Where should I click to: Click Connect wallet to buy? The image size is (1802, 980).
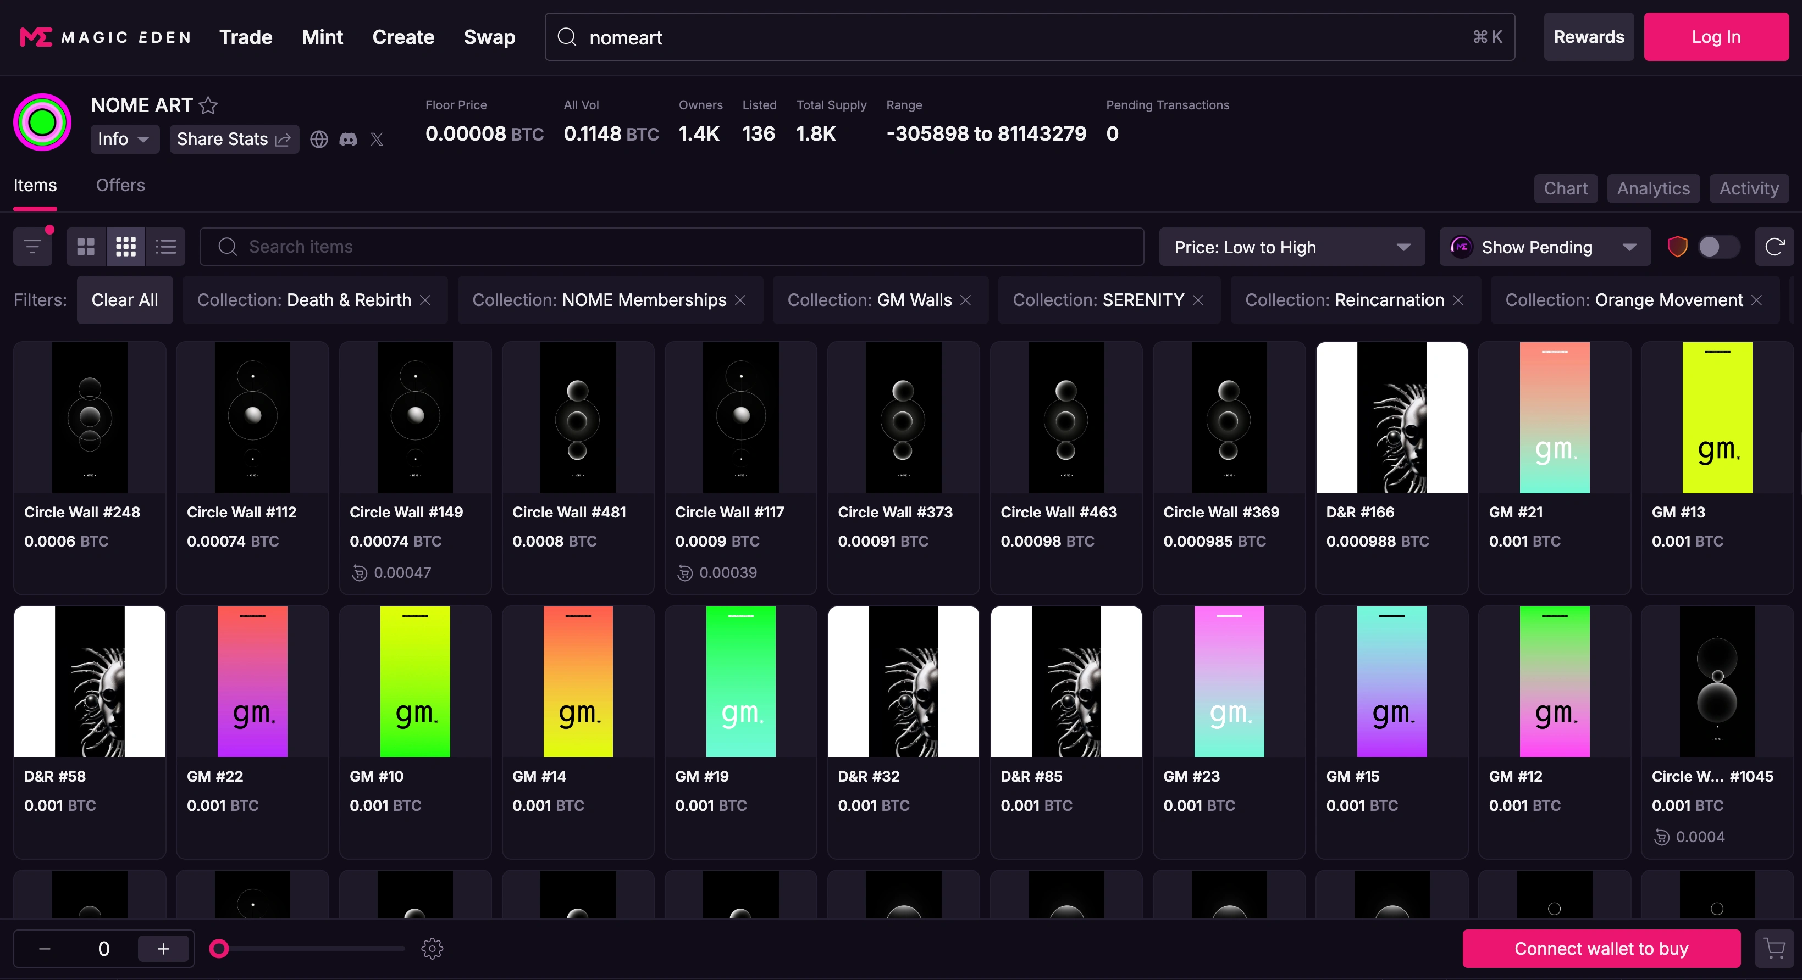point(1601,948)
